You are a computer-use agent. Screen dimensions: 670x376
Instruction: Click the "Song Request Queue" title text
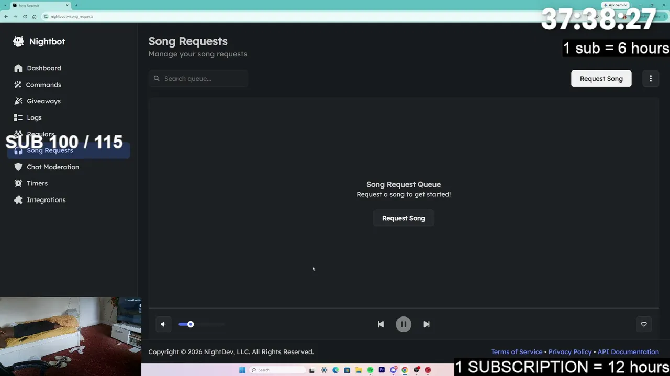click(404, 184)
